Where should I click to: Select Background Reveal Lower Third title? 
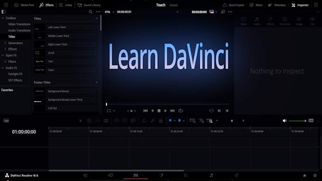pos(65,100)
